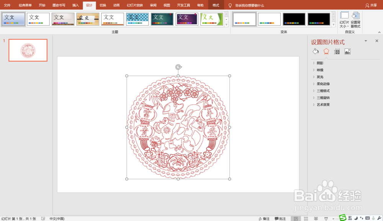Image resolution: width=383 pixels, height=221 pixels.
Task: Open the Review (审阅) tab
Action: [153, 5]
